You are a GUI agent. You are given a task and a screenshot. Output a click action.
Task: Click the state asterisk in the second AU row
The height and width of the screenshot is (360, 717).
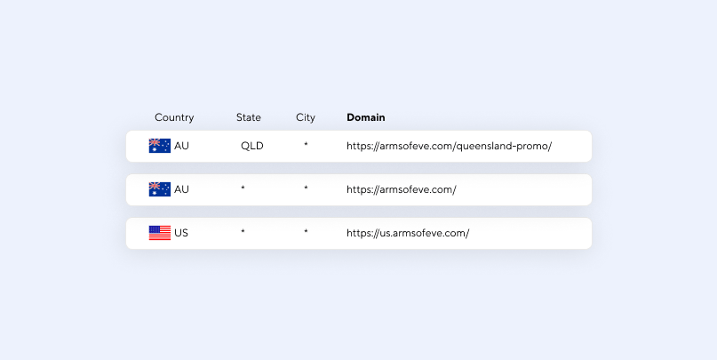(243, 188)
